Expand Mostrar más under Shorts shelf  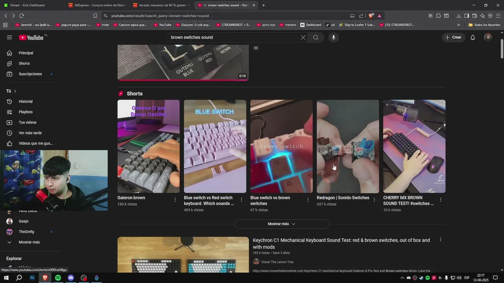point(282,224)
